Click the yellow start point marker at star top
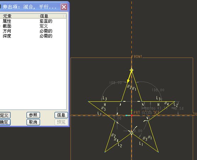Screen dimensions: 197x160 tap(131, 70)
